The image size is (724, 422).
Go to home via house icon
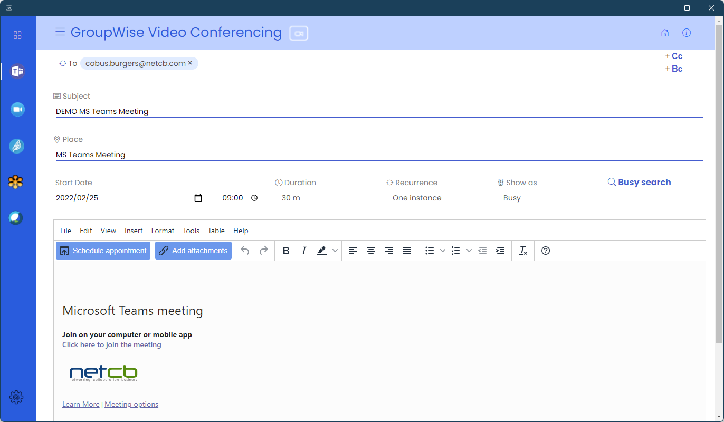tap(665, 33)
